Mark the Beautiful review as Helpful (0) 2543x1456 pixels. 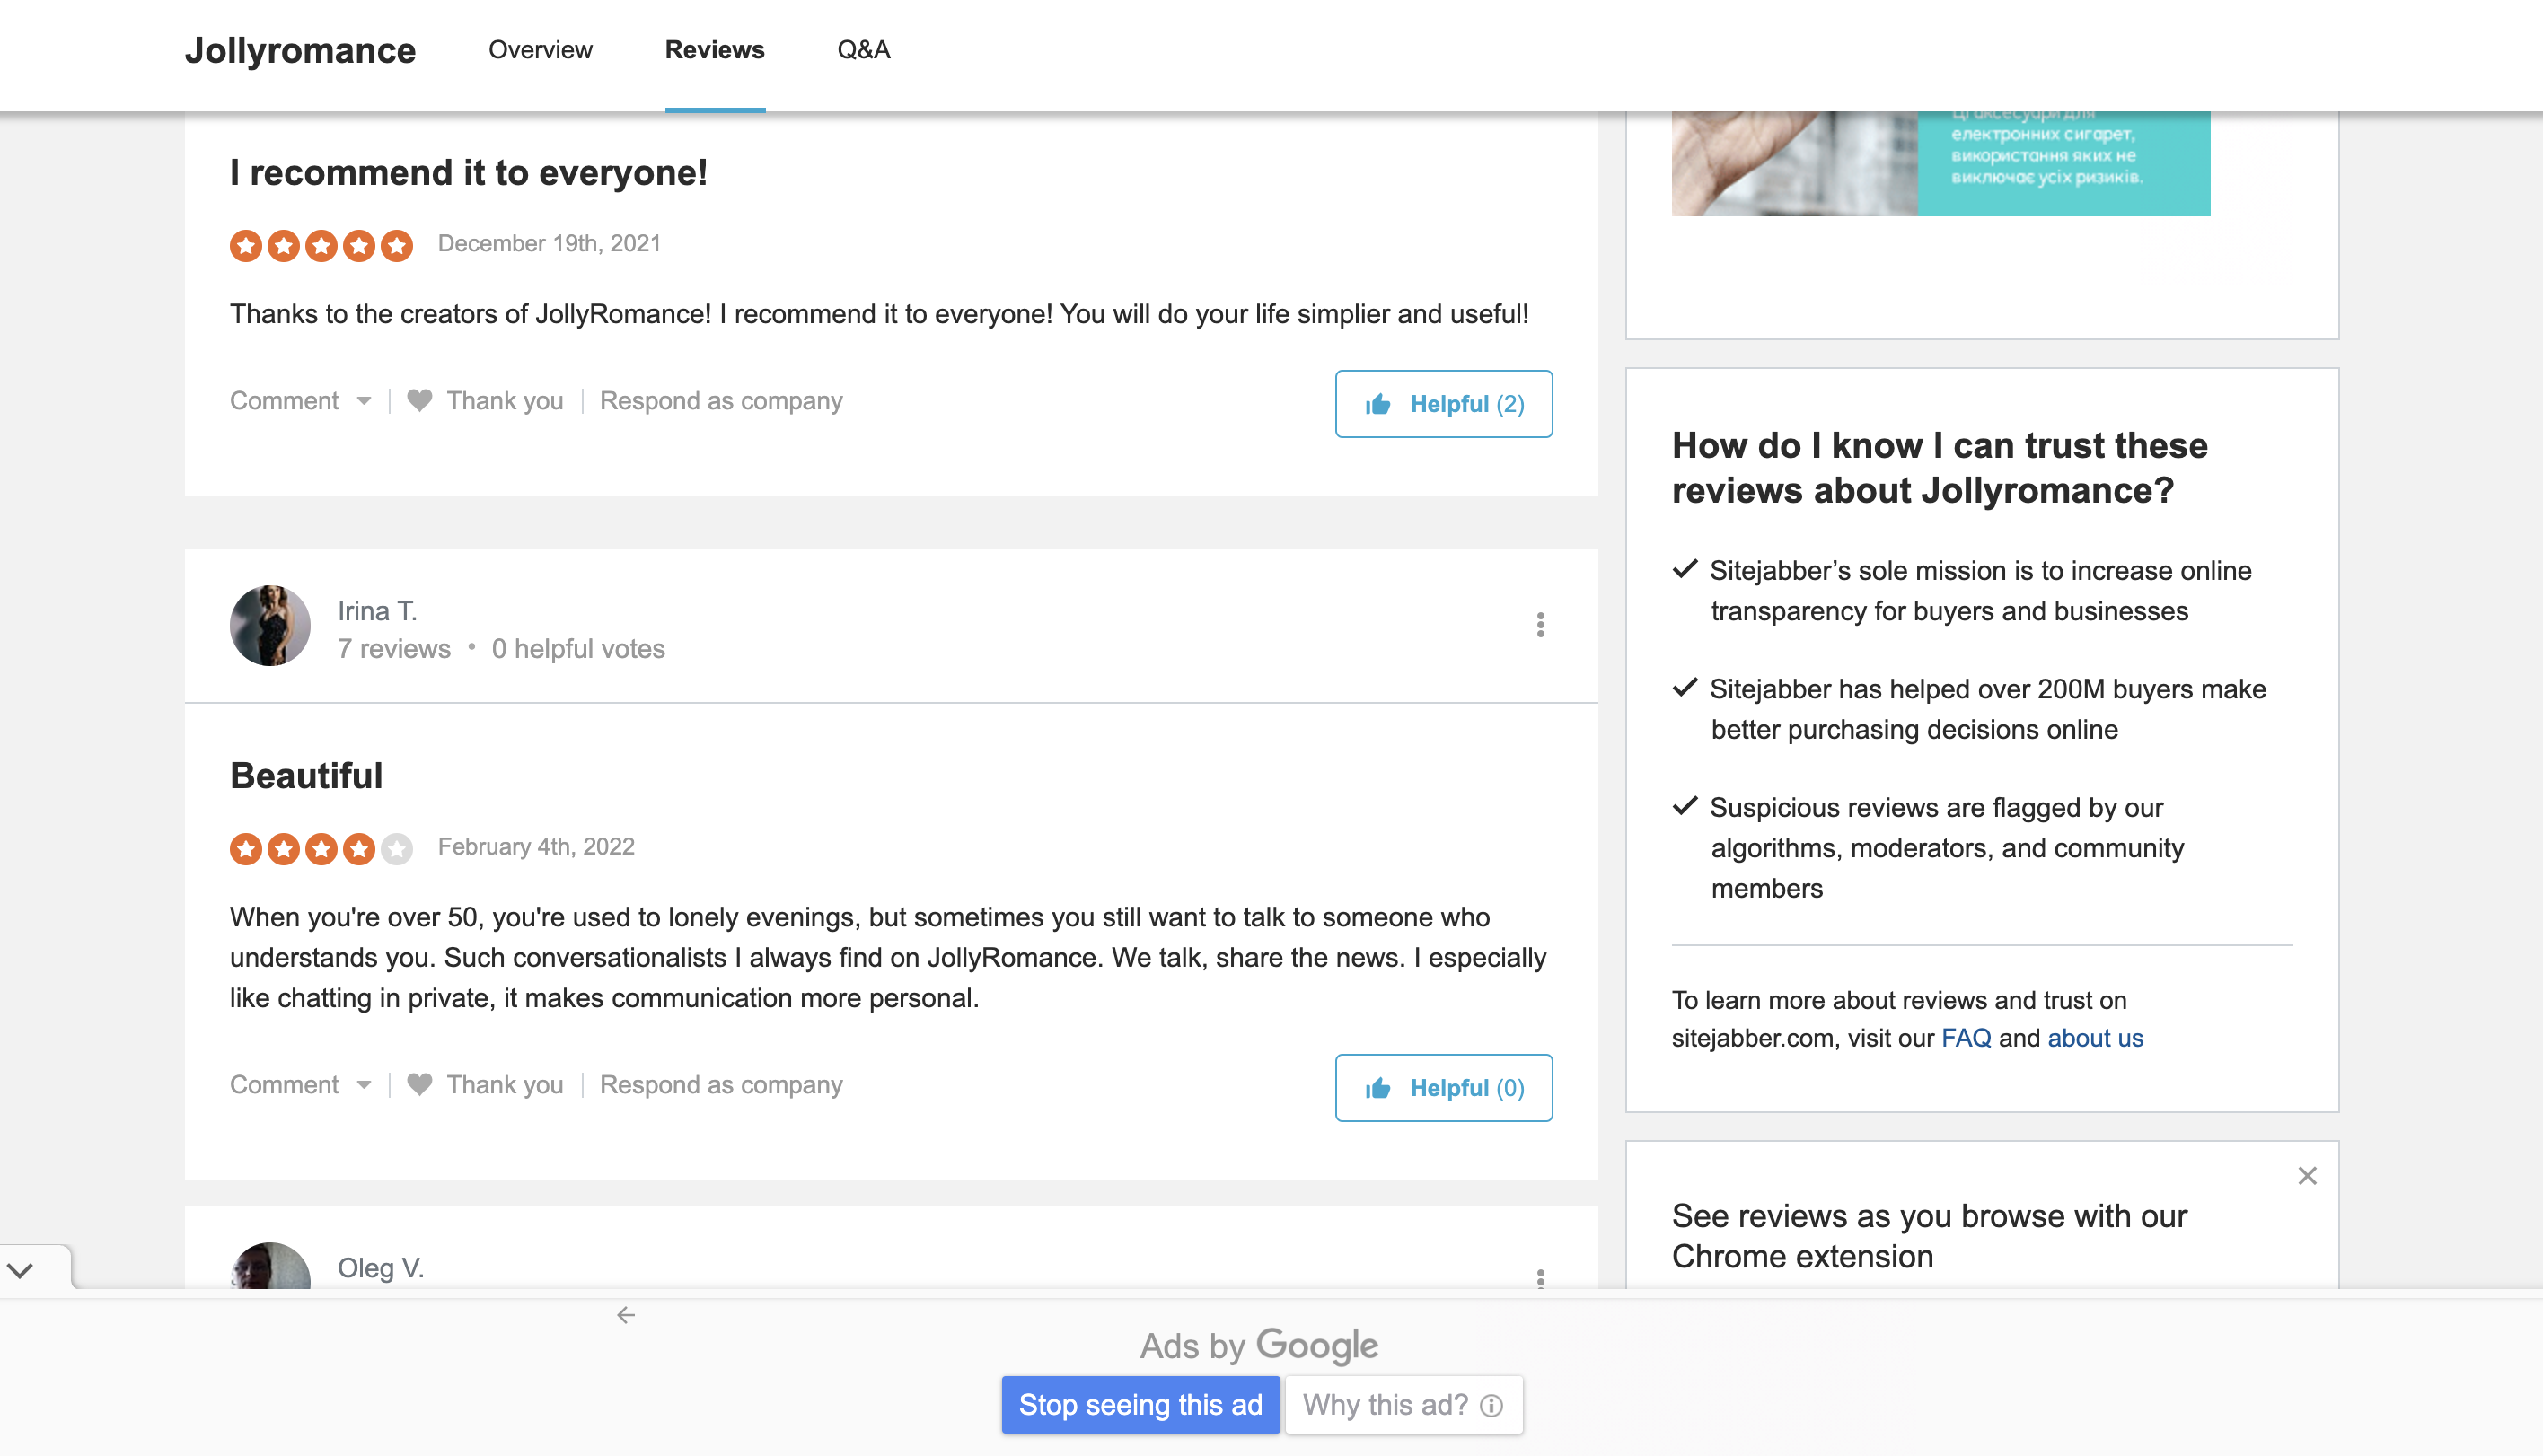pyautogui.click(x=1443, y=1087)
